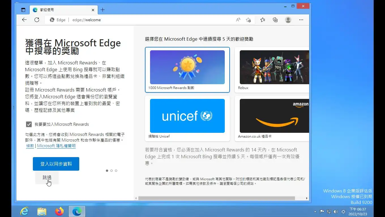Click the heading 獲得在 Microsoft Edge 中搜尋的獎勵

(73, 47)
